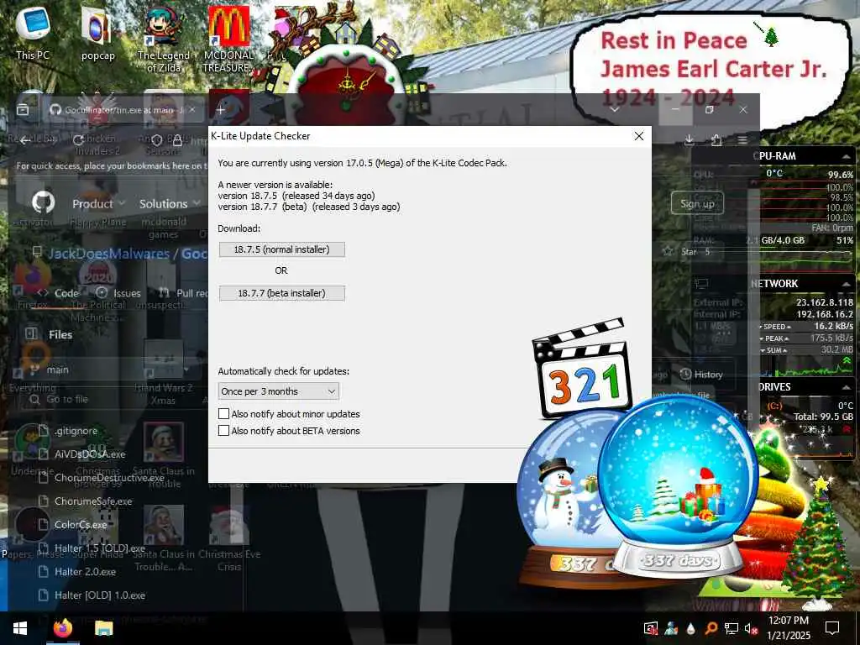Screen dimensions: 860x645
Task: Switch to the Code tab on GitHub
Action: [59, 293]
